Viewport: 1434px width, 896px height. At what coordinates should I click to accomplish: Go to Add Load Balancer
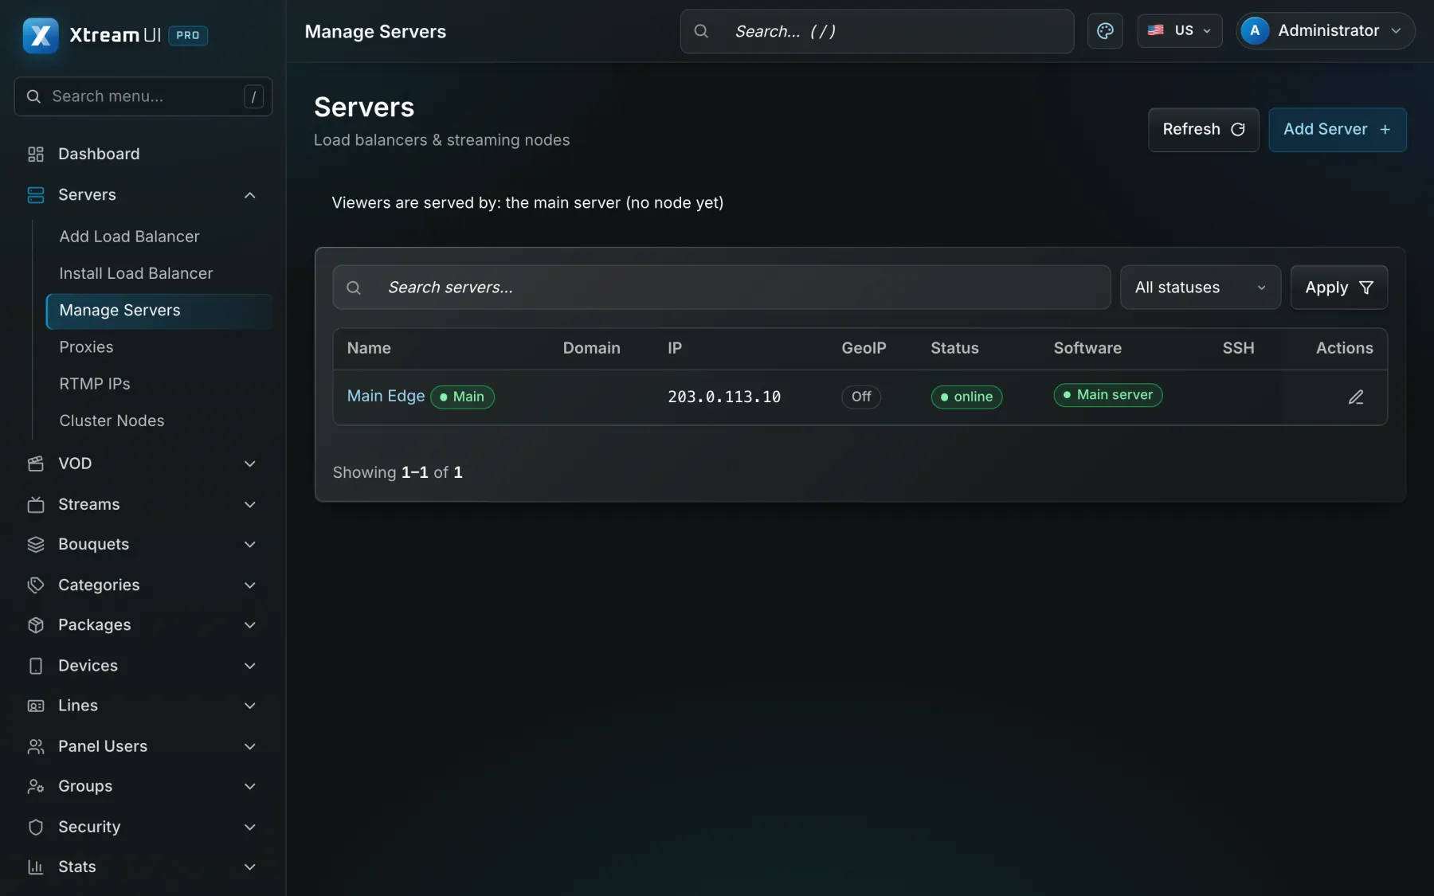129,237
